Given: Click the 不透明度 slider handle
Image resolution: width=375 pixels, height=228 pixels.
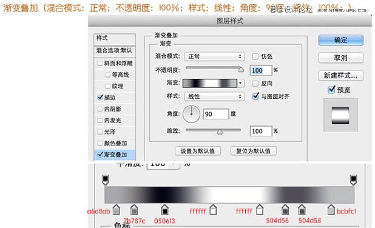Looking at the screenshot, I should [241, 69].
